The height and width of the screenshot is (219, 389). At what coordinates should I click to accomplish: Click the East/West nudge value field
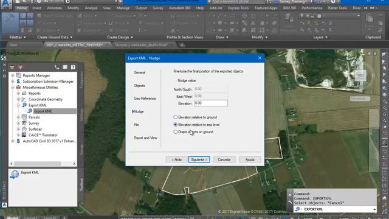pos(211,96)
